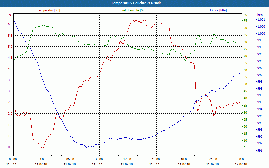The height and width of the screenshot is (168, 269).
Task: Click the '%' unit label on the humidity axis
Action: [x=245, y=15]
